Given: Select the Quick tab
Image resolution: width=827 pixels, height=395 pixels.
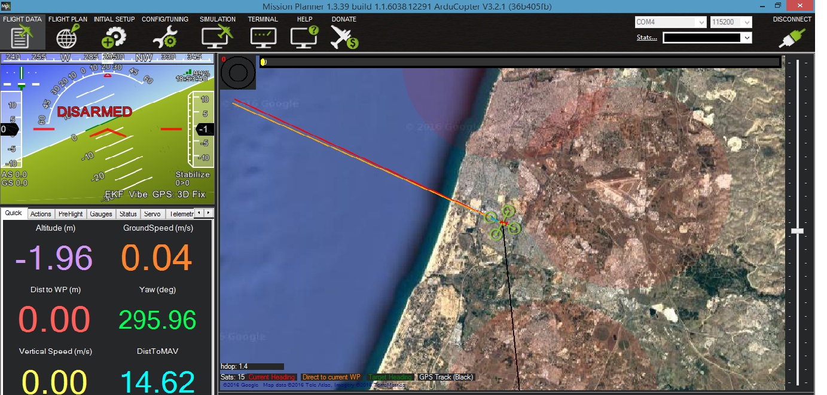Looking at the screenshot, I should (x=14, y=213).
